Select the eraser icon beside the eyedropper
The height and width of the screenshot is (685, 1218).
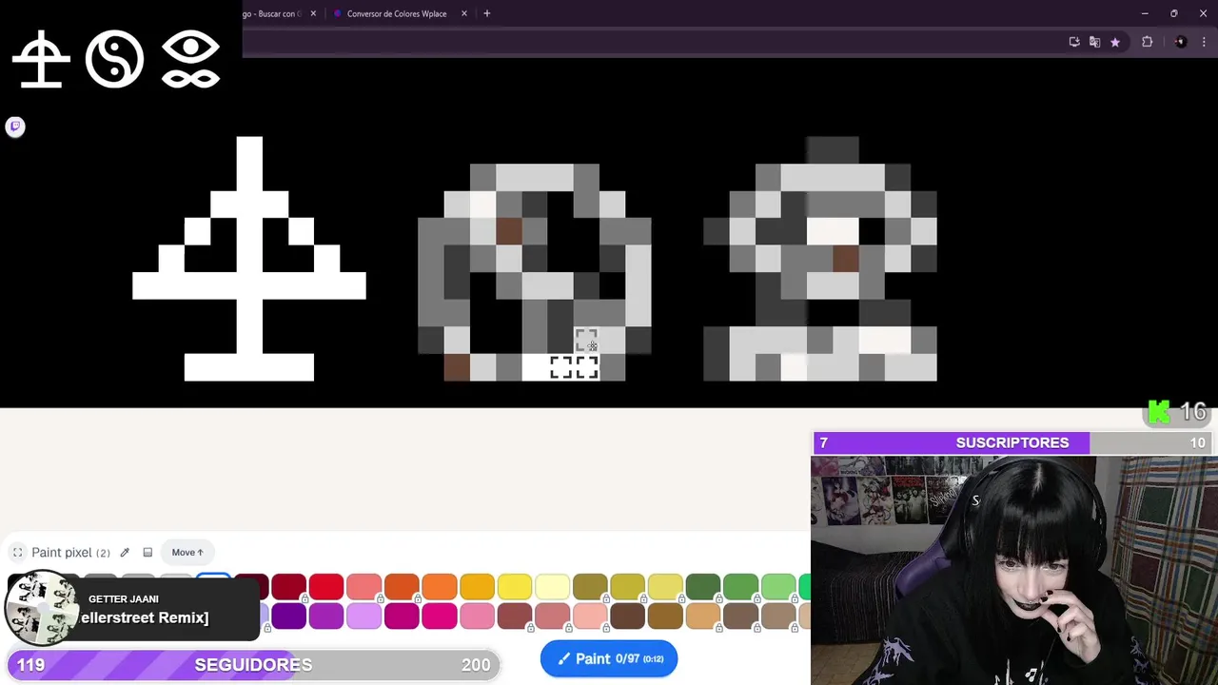pos(147,553)
